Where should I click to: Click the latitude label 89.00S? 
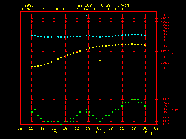tap(85, 6)
